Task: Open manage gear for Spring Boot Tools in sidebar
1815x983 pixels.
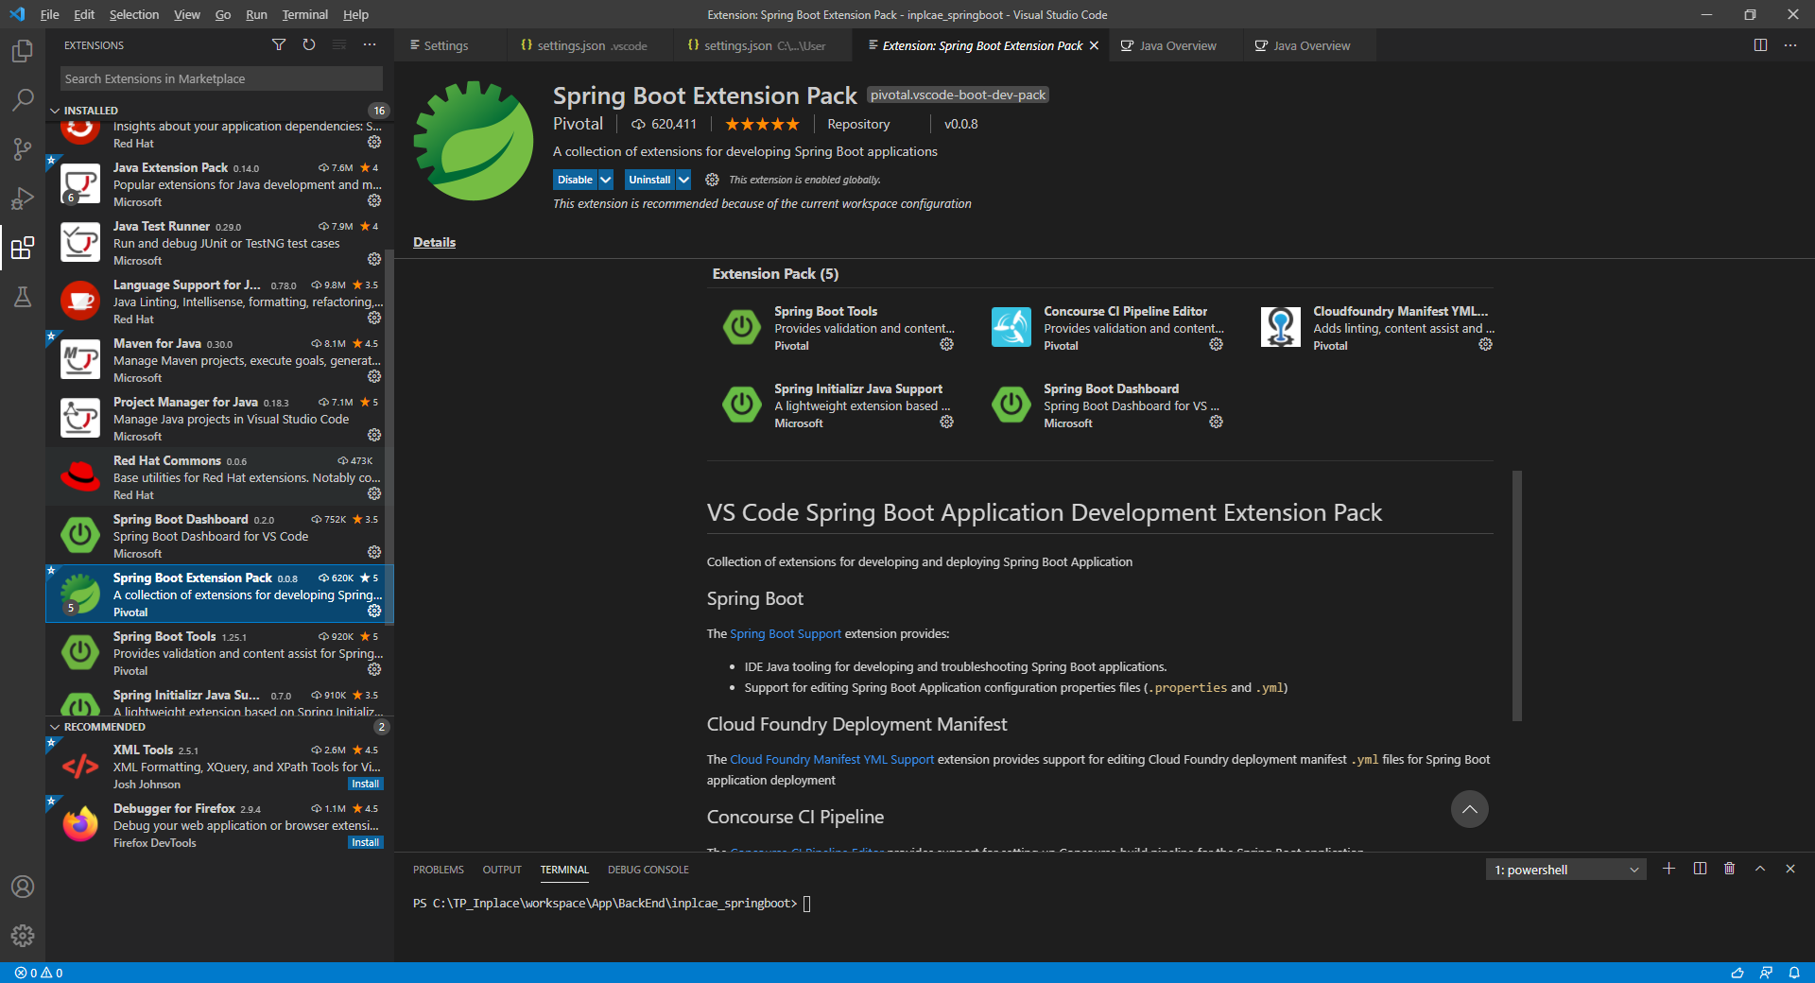Action: tap(374, 669)
